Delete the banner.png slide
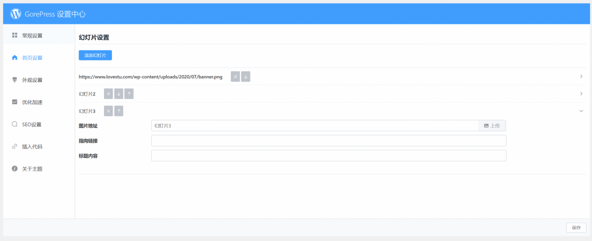592x241 pixels. (235, 76)
